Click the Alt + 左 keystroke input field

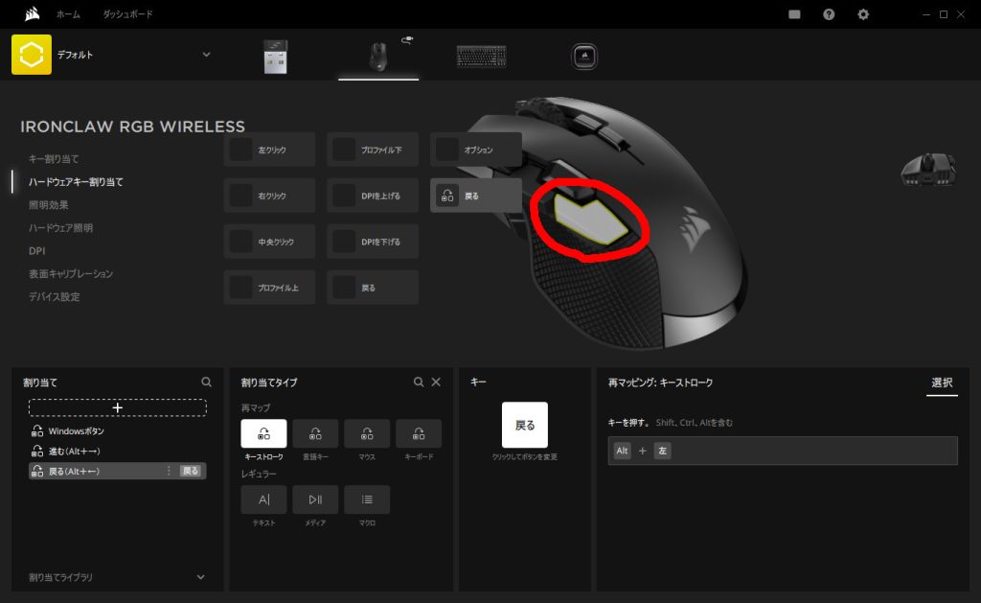click(x=783, y=451)
